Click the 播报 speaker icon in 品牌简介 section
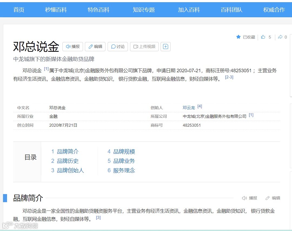292x231 pixels. (x=244, y=198)
